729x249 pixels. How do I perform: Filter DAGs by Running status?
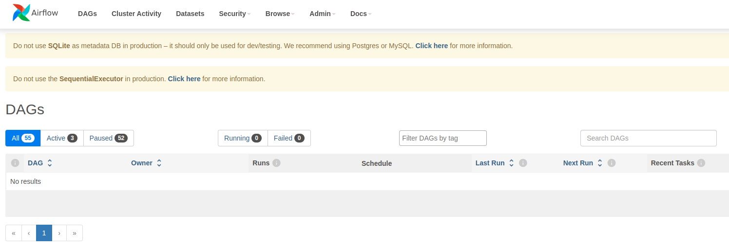(243, 138)
